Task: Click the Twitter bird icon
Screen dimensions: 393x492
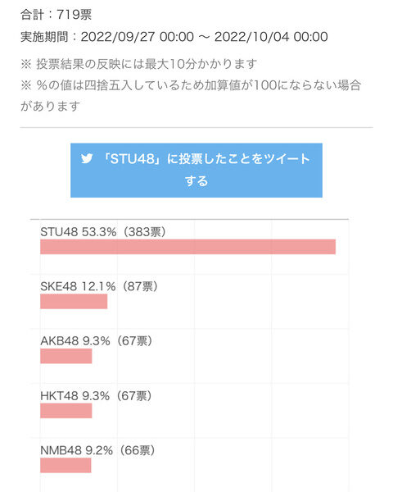Action: 87,158
